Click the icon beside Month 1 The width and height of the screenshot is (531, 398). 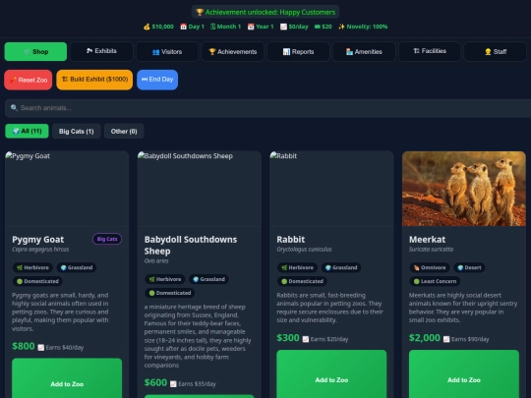(x=212, y=27)
